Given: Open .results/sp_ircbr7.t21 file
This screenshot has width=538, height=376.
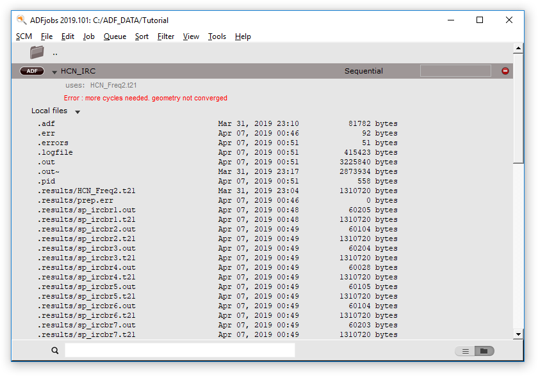Looking at the screenshot, I should (86, 334).
